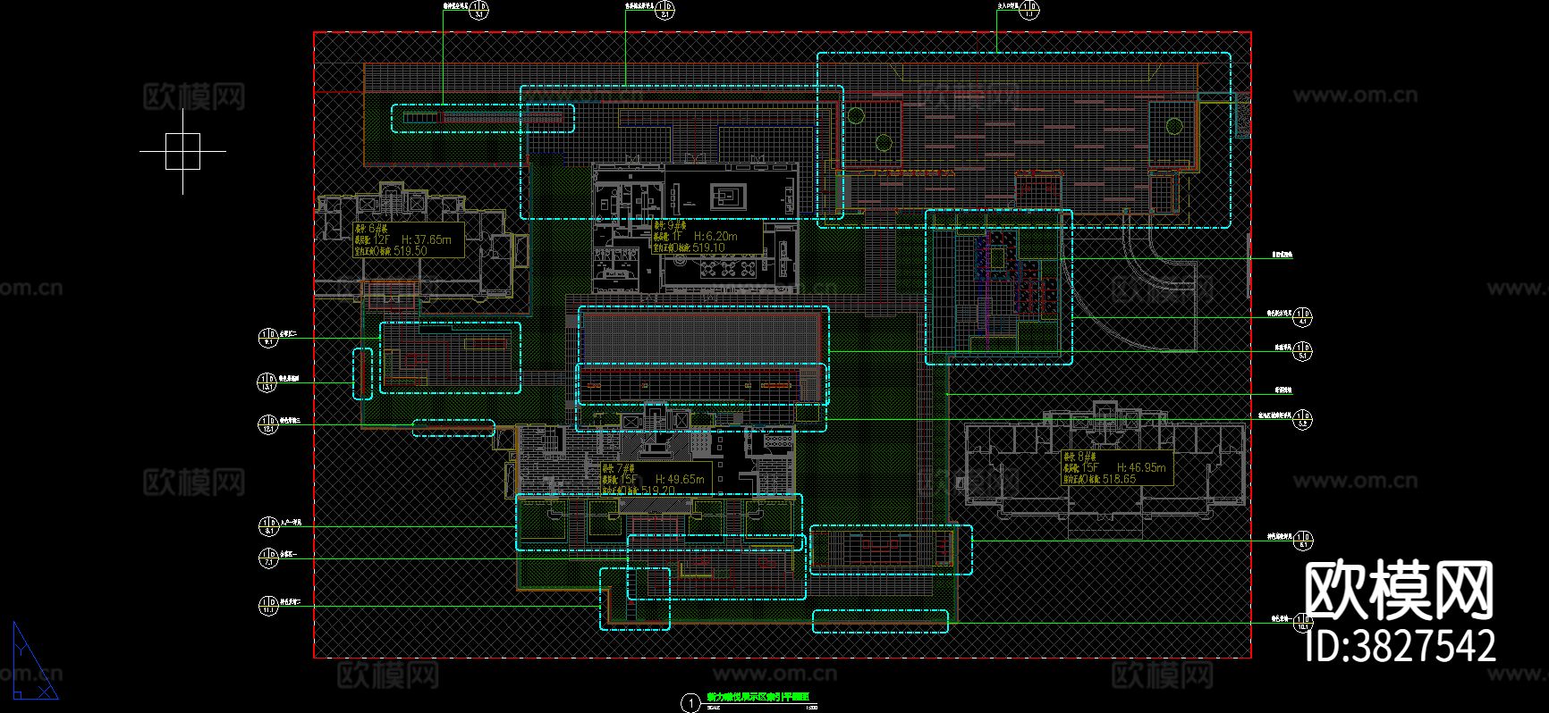Viewport: 1549px width, 713px height.
Task: Select the detail callout bubble numbered 5.1
Action: [x=1303, y=350]
